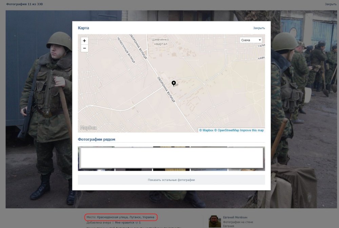The height and width of the screenshot is (228, 339).
Task: Open the Схема map type dropdown
Action: point(251,40)
